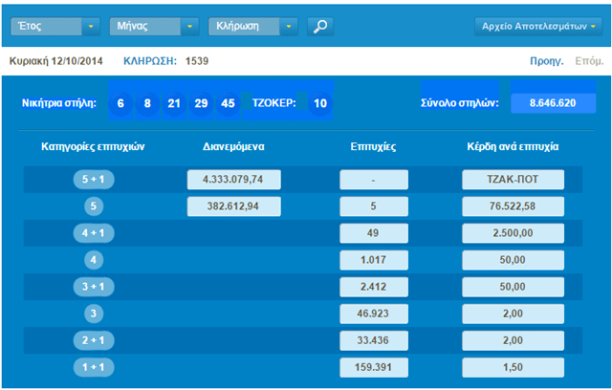The height and width of the screenshot is (390, 612).
Task: Click the magnifying glass search icon
Action: 320,27
